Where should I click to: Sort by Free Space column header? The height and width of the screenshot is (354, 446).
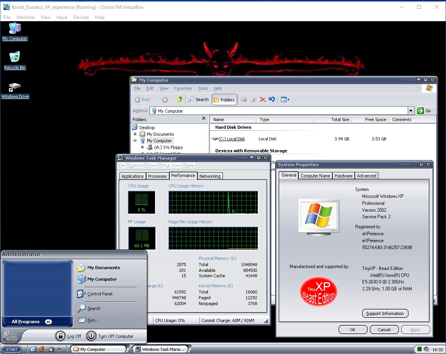369,120
